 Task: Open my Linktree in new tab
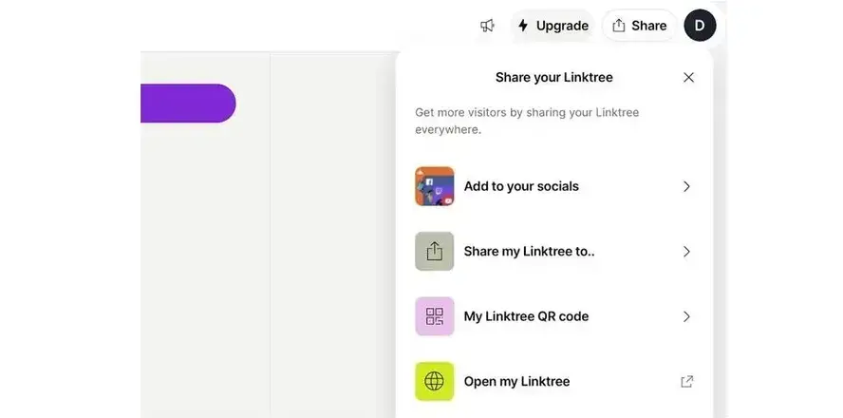coord(516,382)
